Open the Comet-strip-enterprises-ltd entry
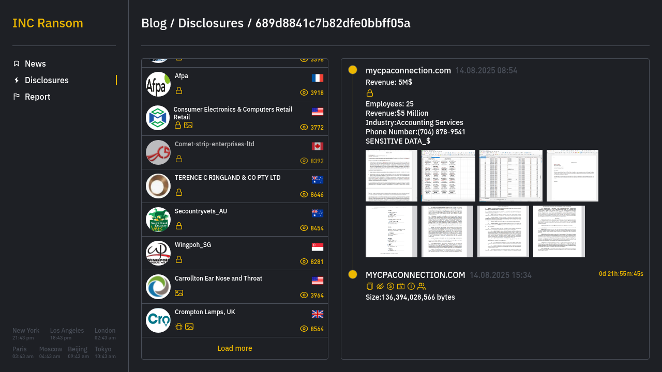Screen dimensions: 662x372 (x=235, y=152)
